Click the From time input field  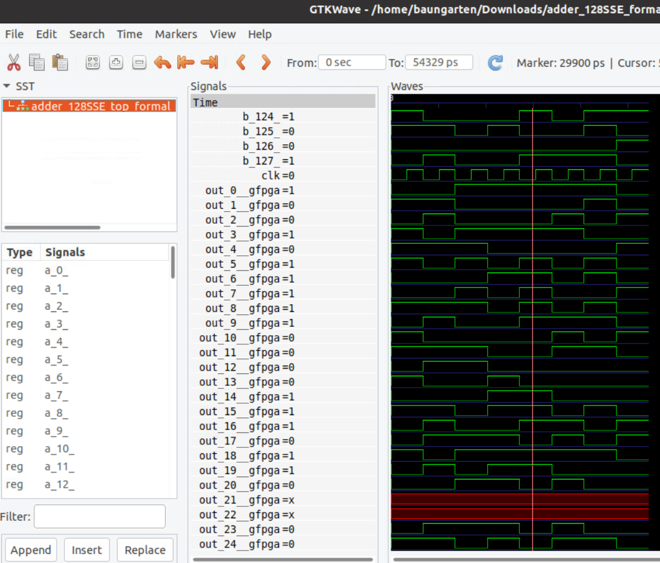(x=352, y=62)
